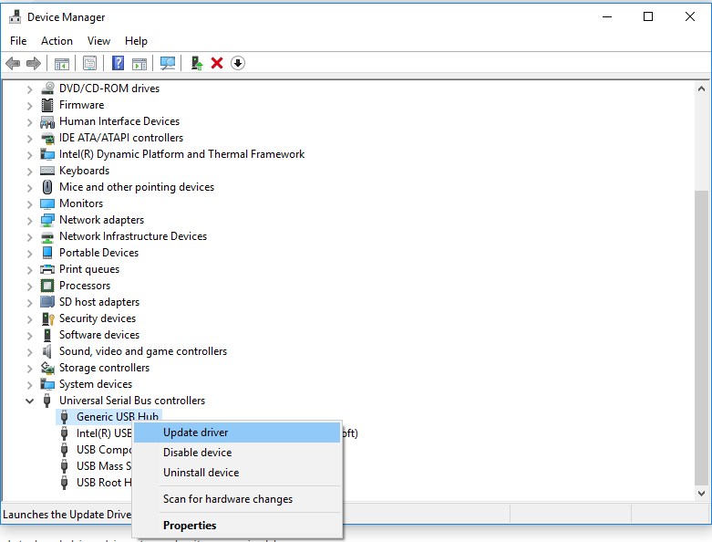Click the scrollbar down arrow
This screenshot has width=712, height=542.
[702, 493]
